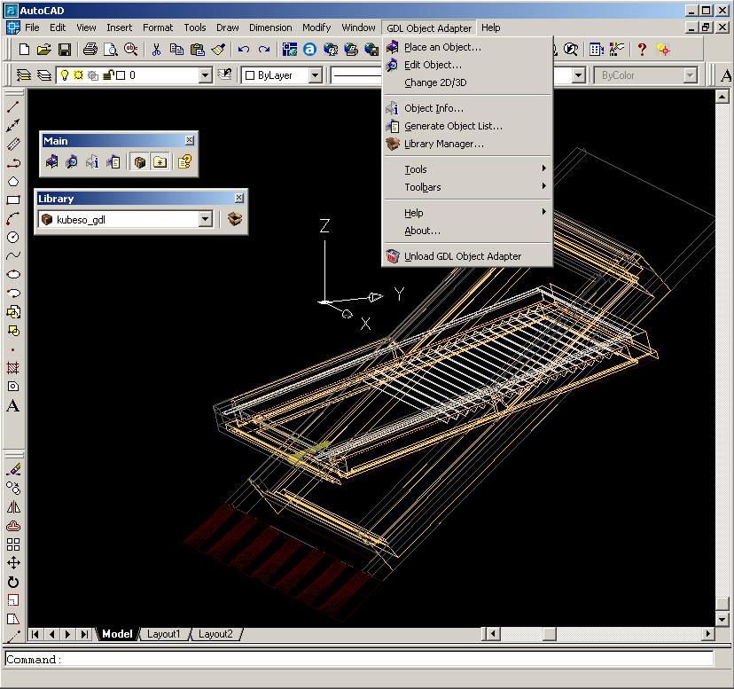Select the Arc draw tool
This screenshot has height=689, width=734.
tap(13, 219)
